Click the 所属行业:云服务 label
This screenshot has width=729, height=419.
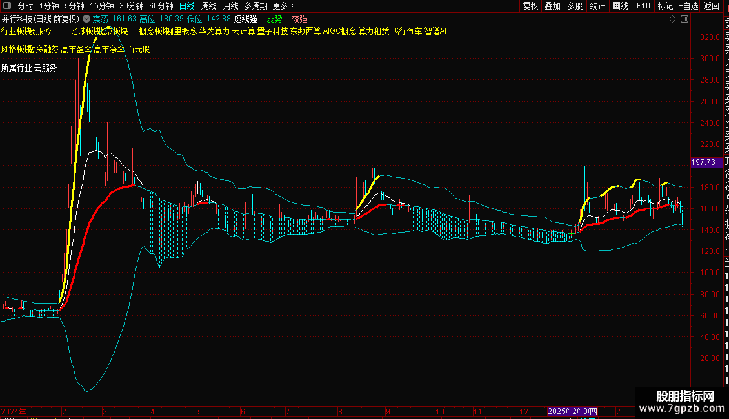(x=29, y=68)
